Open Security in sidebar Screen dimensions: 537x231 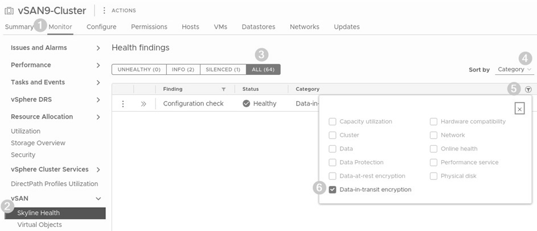pos(23,154)
